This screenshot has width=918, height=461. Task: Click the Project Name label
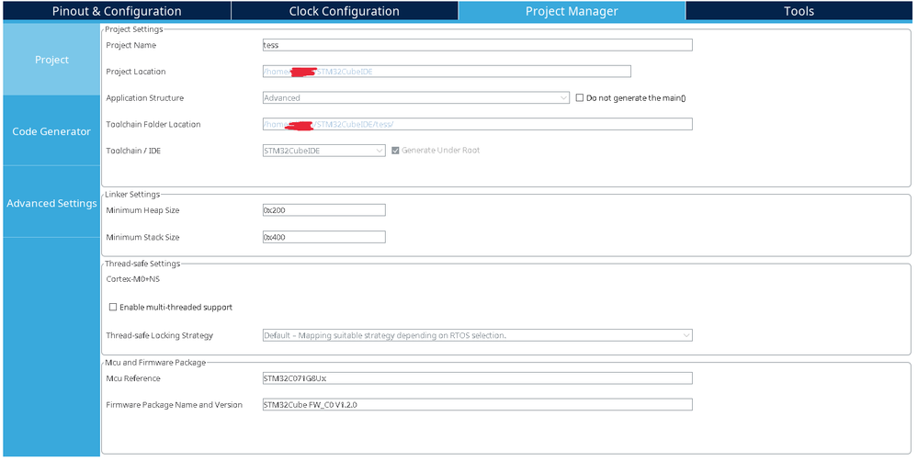pos(130,45)
